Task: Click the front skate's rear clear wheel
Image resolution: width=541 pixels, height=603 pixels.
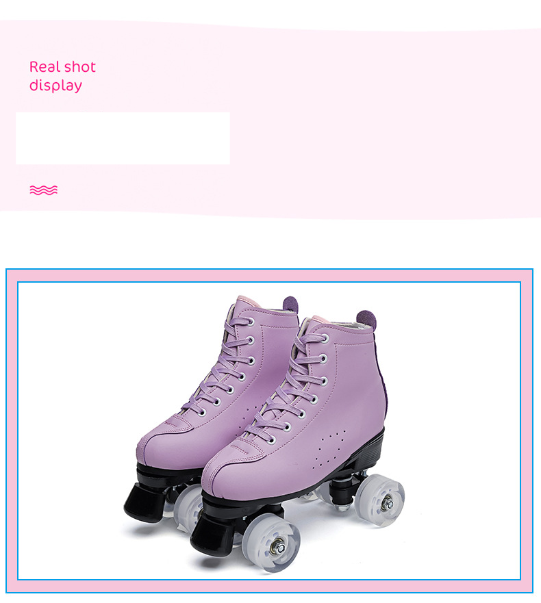Action: coord(380,499)
